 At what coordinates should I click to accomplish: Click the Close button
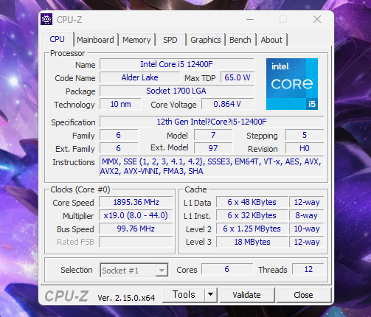coord(303,295)
